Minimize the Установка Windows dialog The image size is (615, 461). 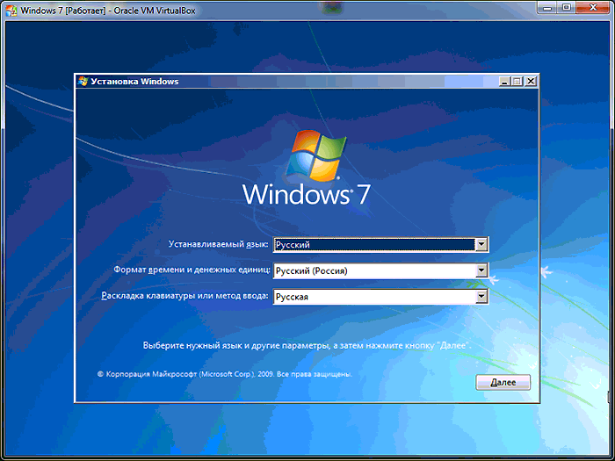click(505, 82)
